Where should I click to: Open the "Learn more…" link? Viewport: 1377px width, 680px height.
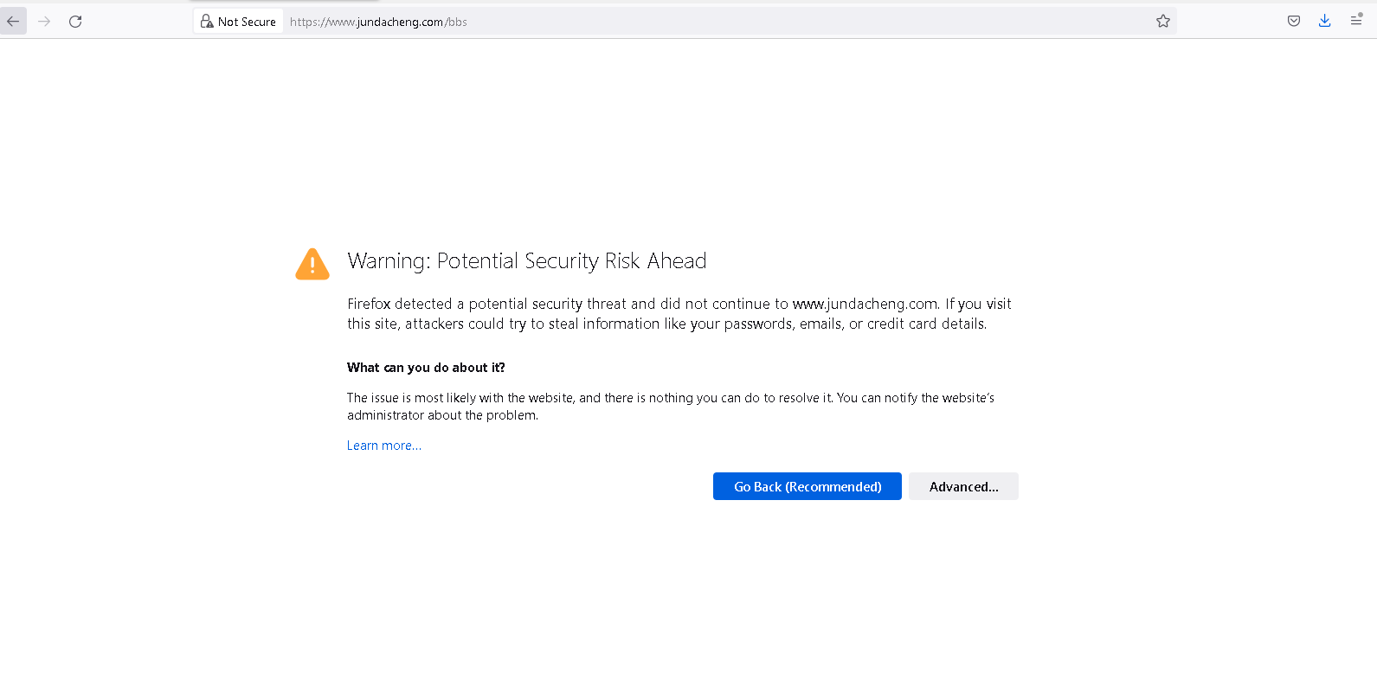point(384,446)
